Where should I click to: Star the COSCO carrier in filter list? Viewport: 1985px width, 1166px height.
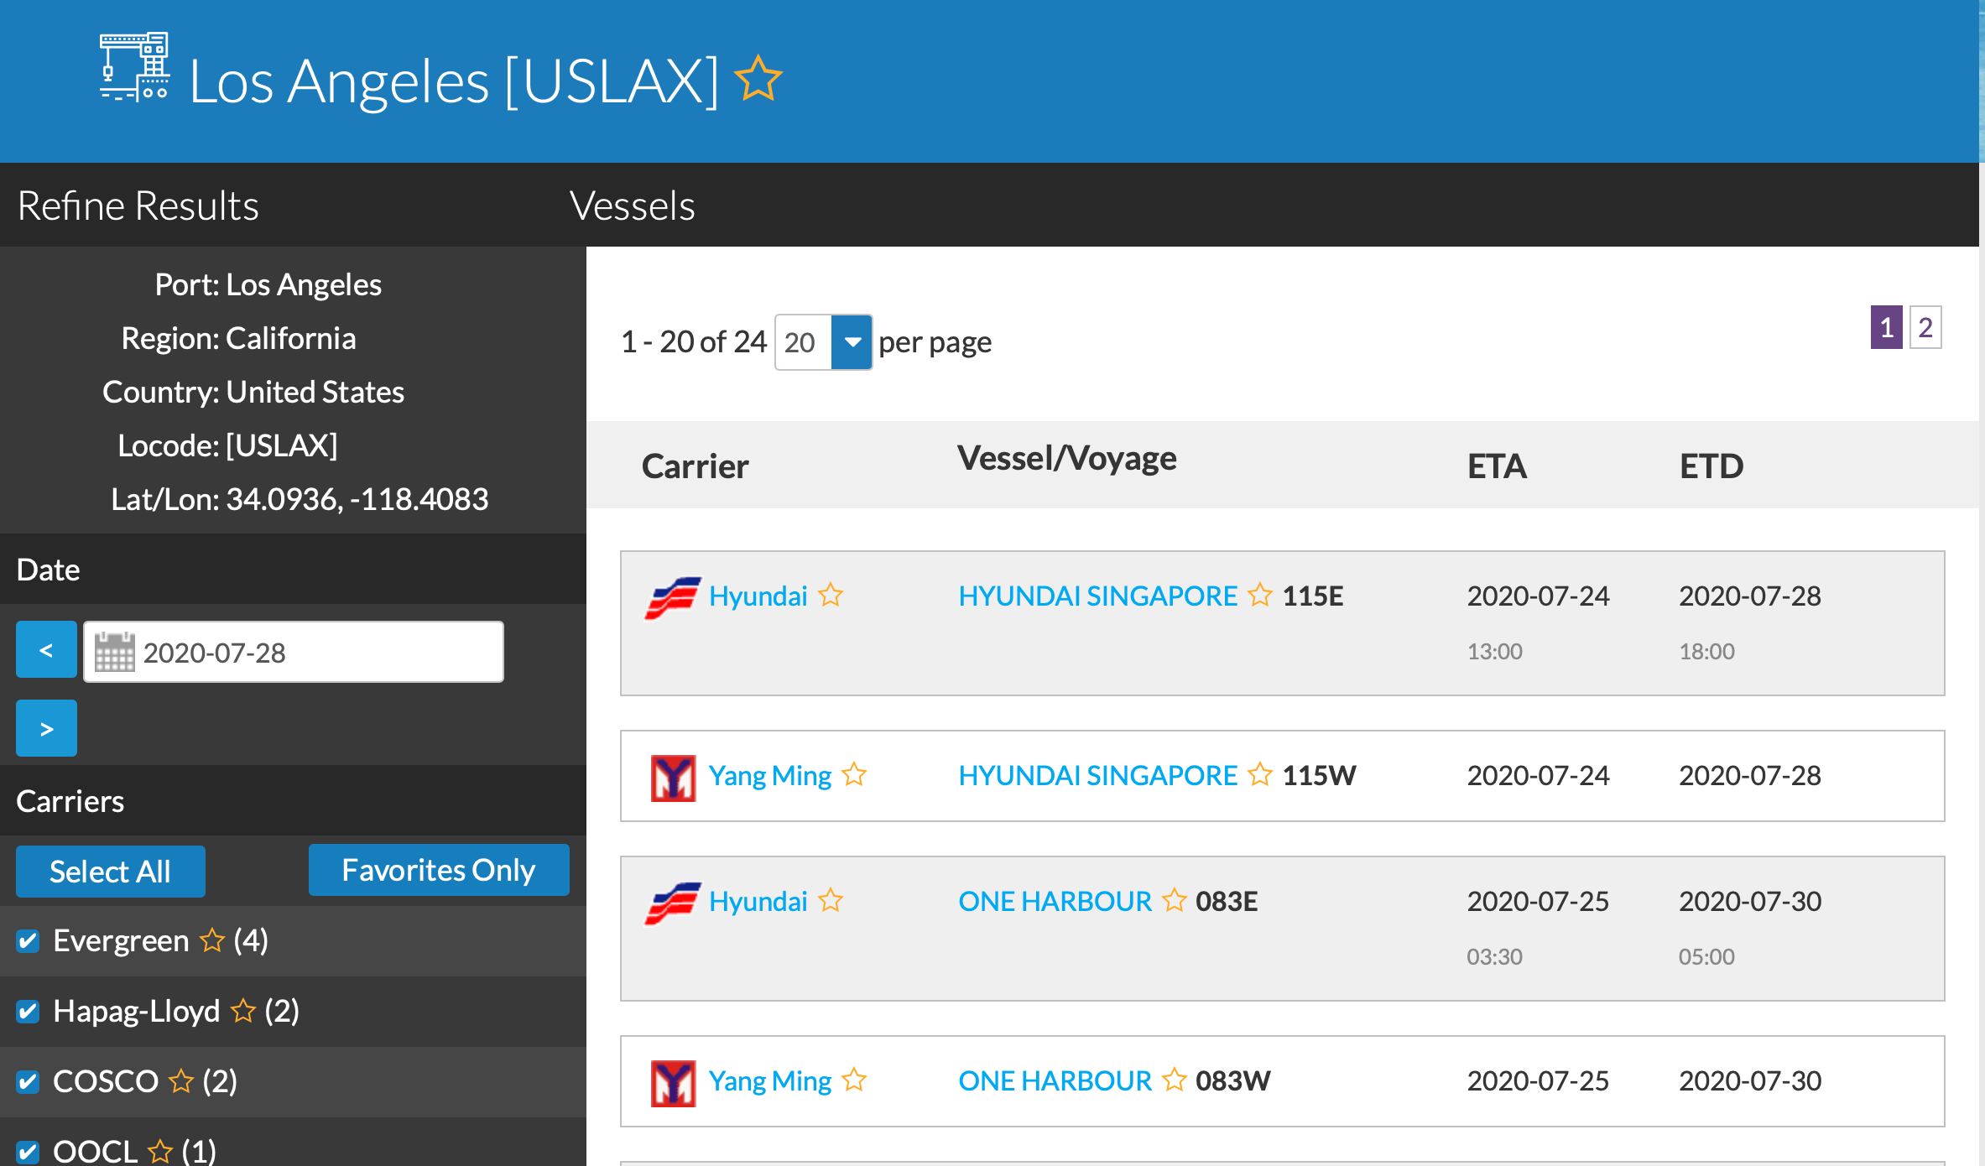tap(180, 1081)
